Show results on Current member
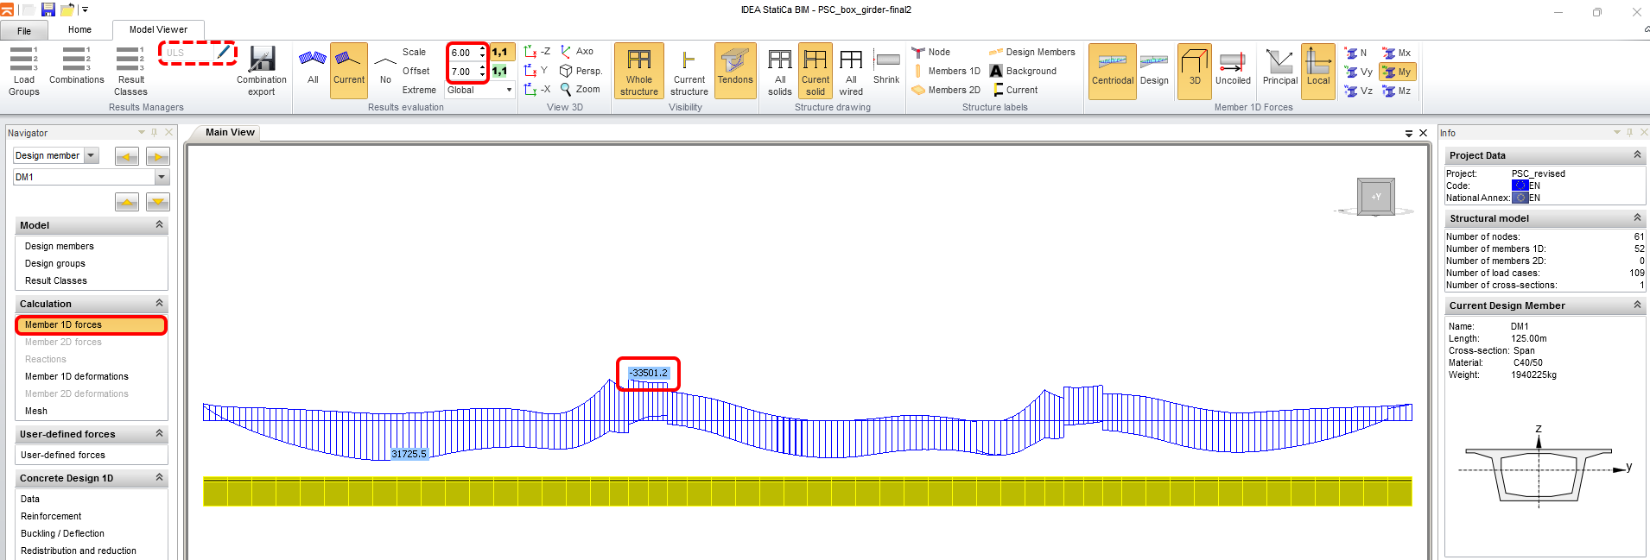This screenshot has width=1650, height=560. [349, 70]
